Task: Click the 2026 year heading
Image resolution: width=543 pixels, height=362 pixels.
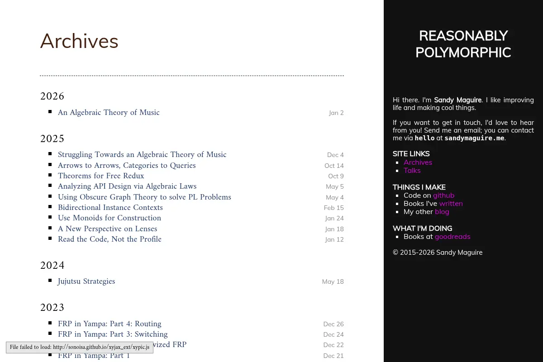Action: pos(52,96)
